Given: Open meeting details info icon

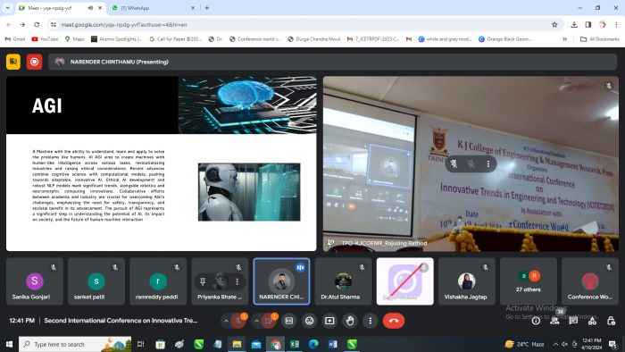Looking at the screenshot, I should pos(536,321).
